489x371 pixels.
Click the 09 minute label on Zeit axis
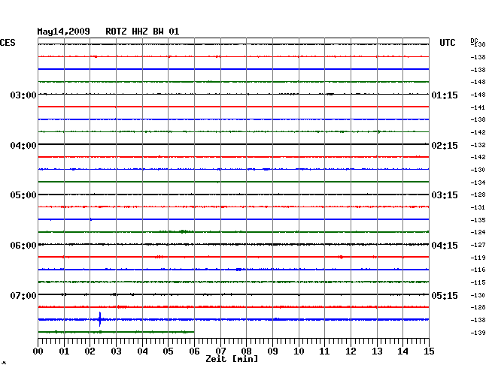(x=272, y=351)
